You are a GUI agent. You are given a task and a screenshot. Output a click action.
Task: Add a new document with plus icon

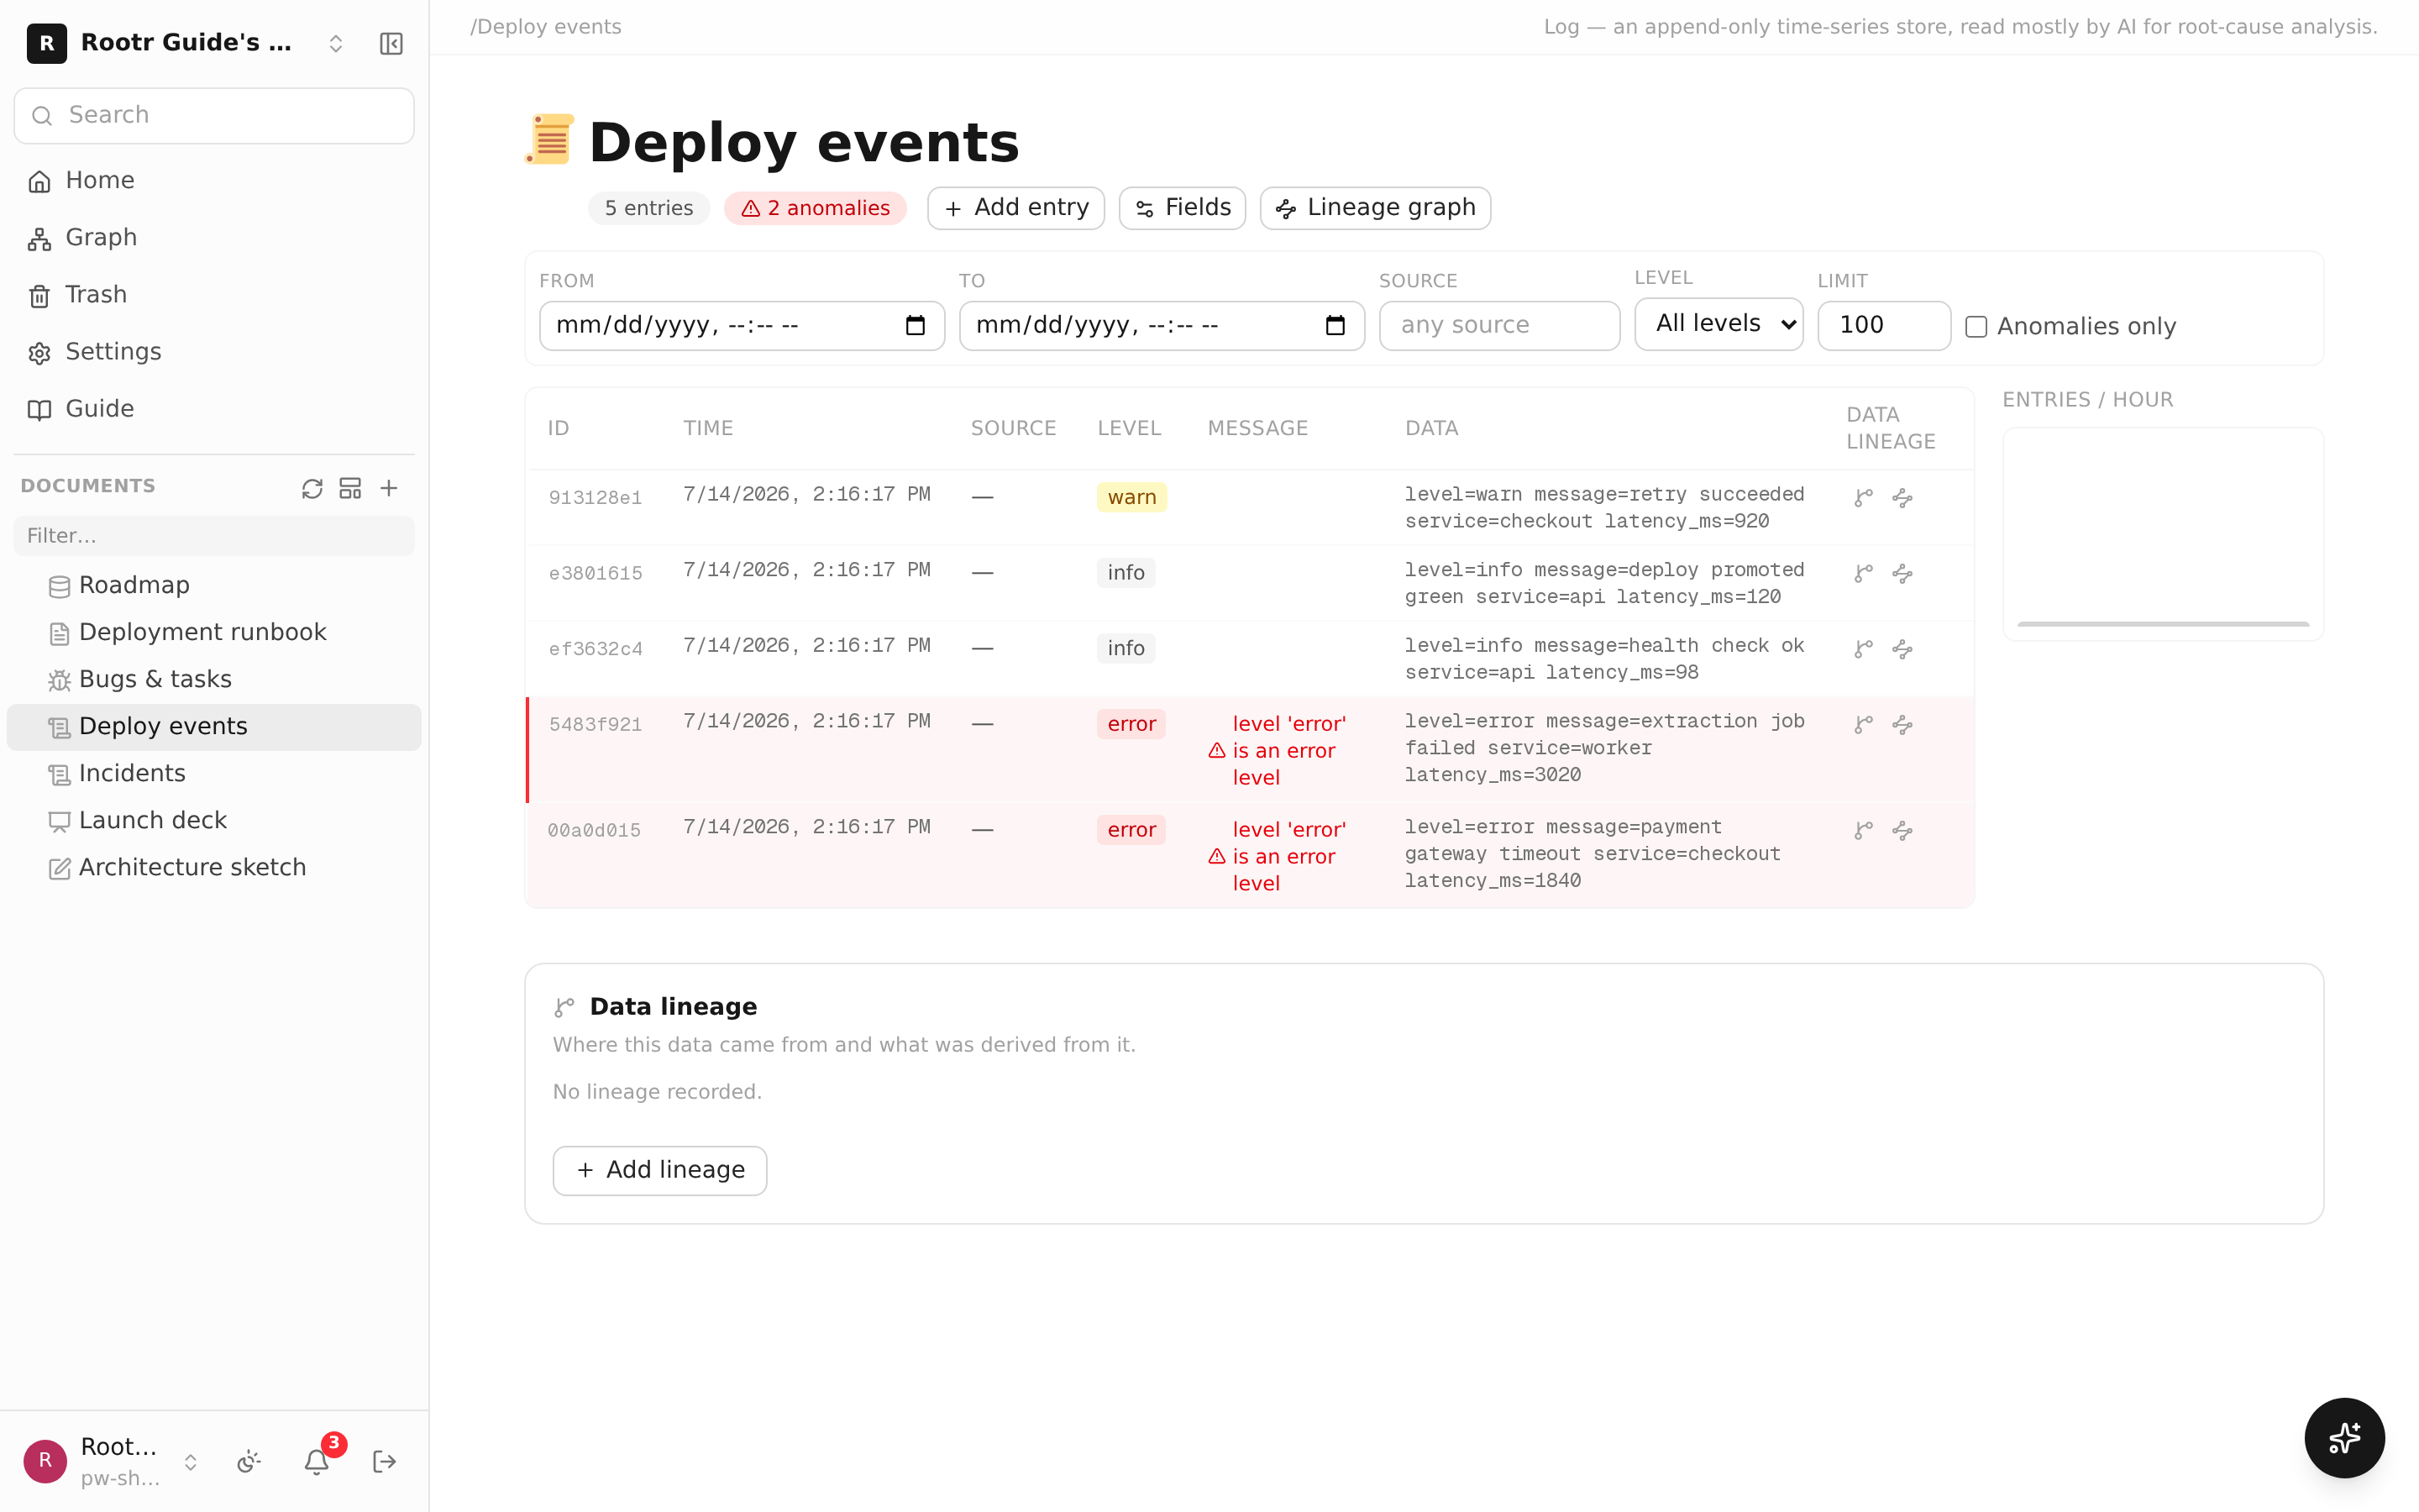(389, 488)
